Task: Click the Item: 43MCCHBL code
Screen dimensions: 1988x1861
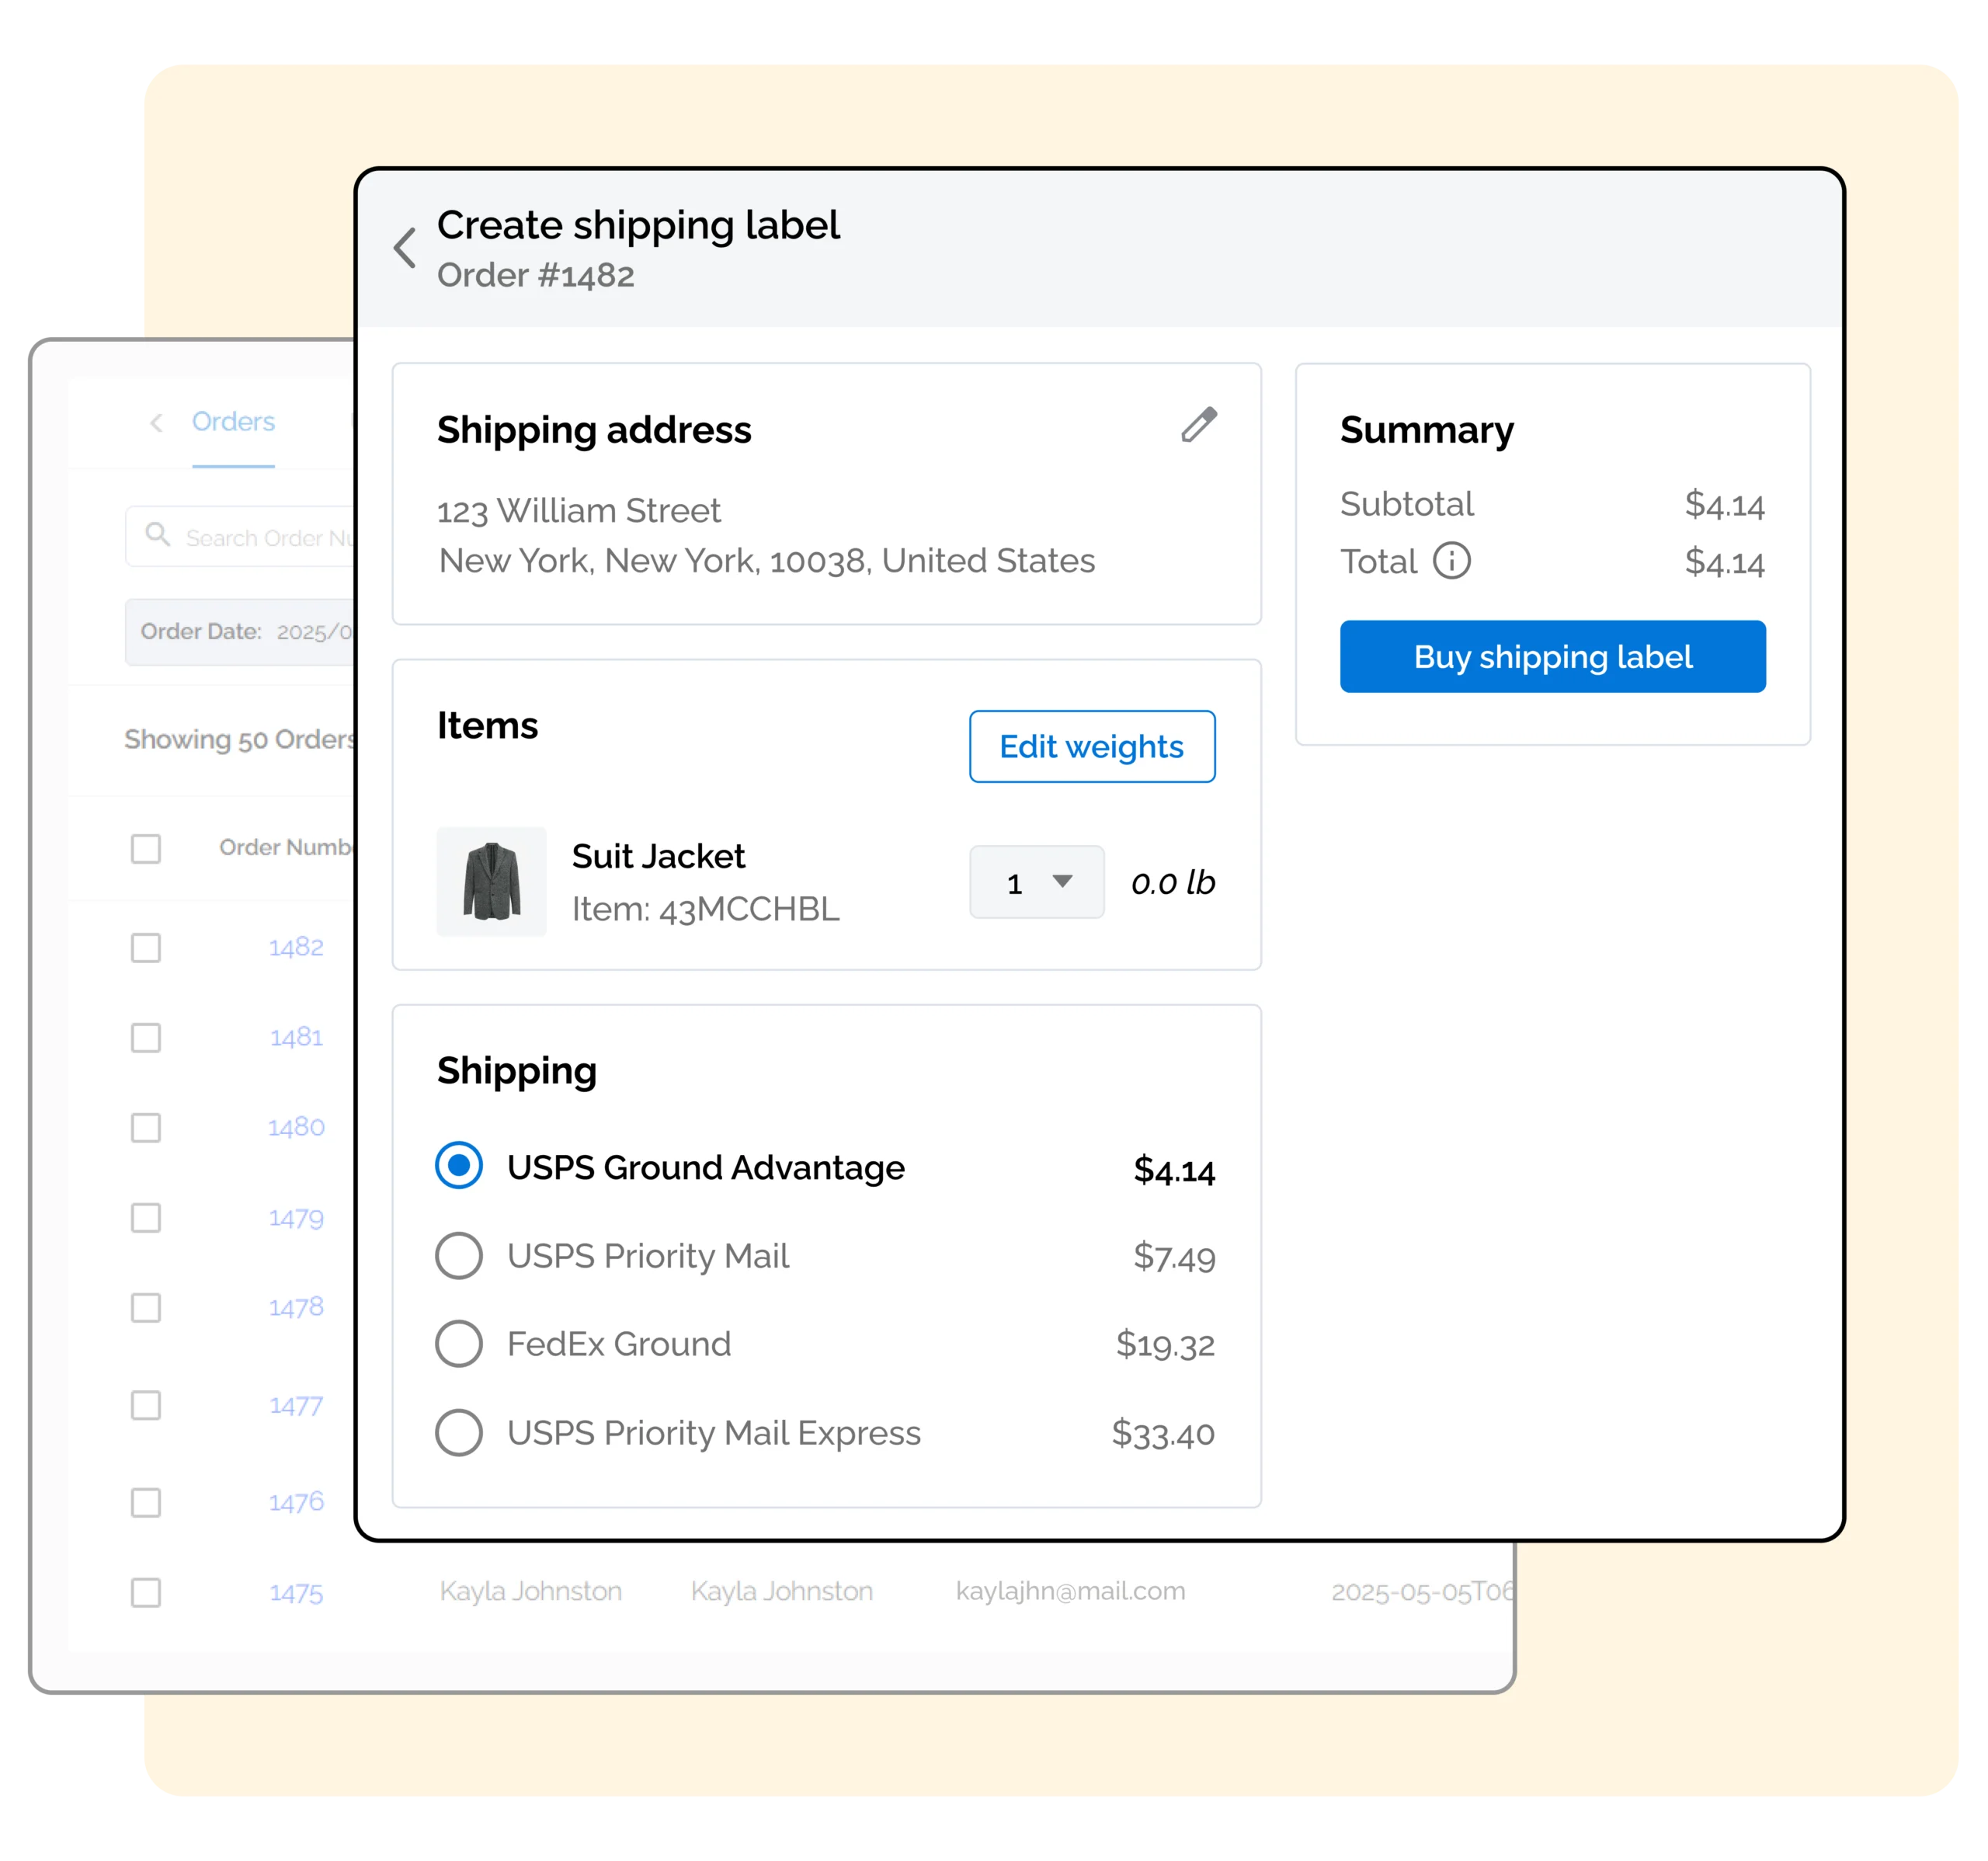Action: (x=705, y=909)
